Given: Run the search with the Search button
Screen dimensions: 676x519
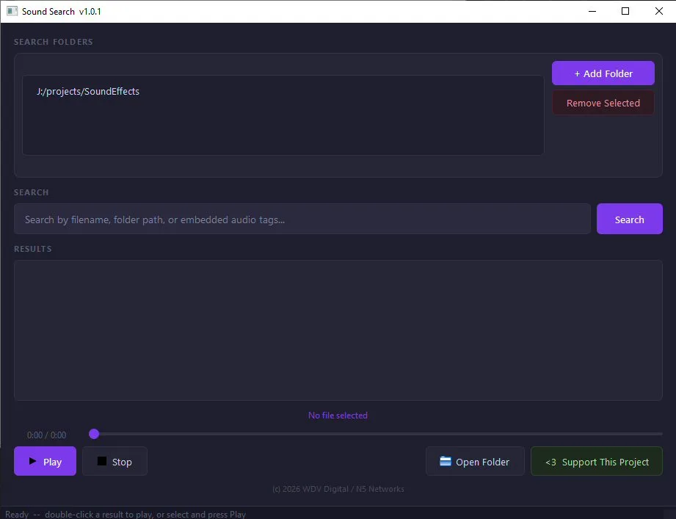Looking at the screenshot, I should (x=630, y=219).
